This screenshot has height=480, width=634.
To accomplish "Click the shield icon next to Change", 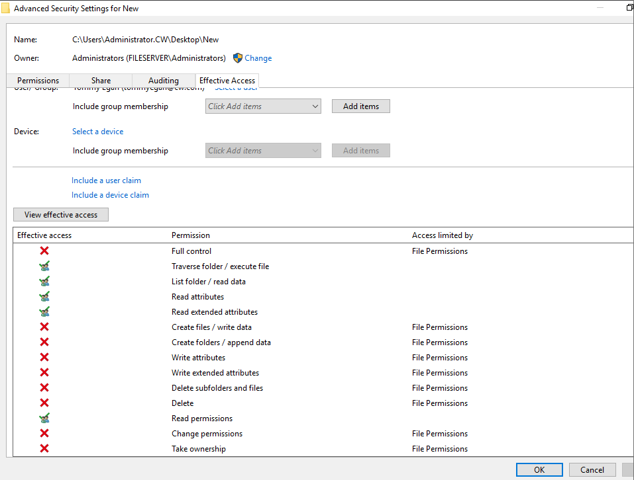I will (x=238, y=58).
